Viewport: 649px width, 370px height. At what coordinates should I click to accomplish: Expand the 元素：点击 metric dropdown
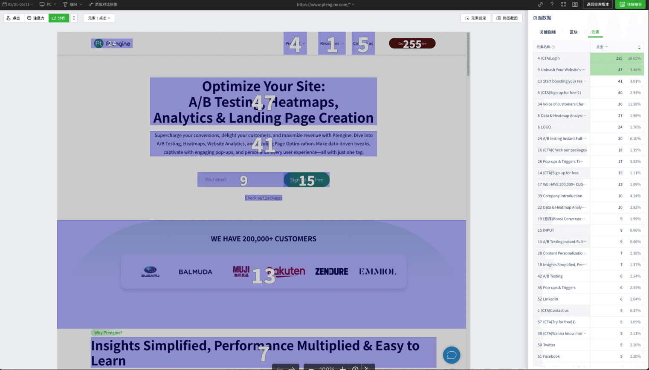(99, 18)
